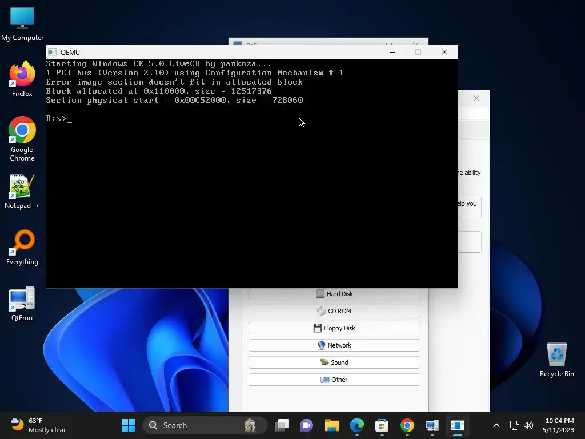585x439 pixels.
Task: Click the QEMU window title icon
Action: pyautogui.click(x=53, y=52)
